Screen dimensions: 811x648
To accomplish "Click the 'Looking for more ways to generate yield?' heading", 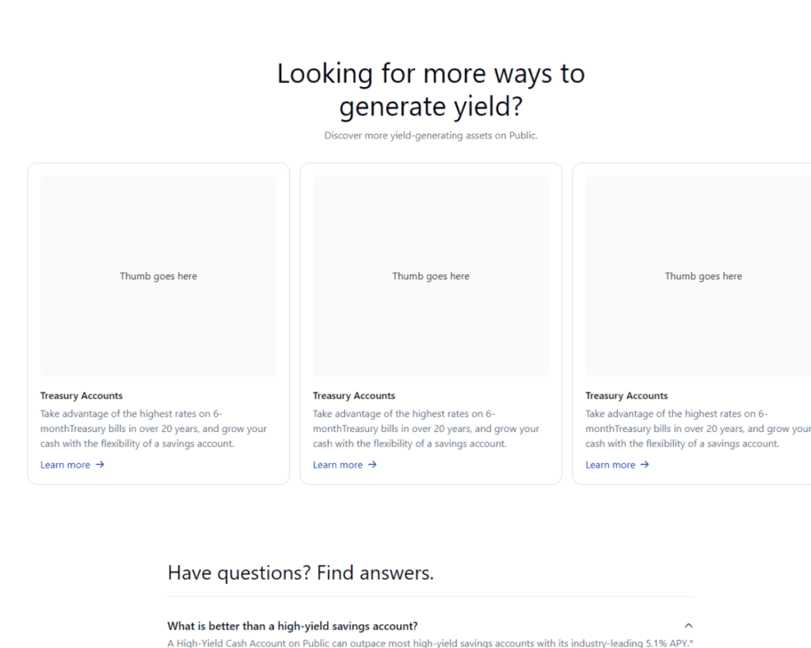I will pos(431,89).
